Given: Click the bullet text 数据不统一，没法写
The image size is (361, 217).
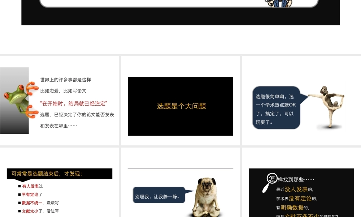Looking at the screenshot, I should pos(40,203).
